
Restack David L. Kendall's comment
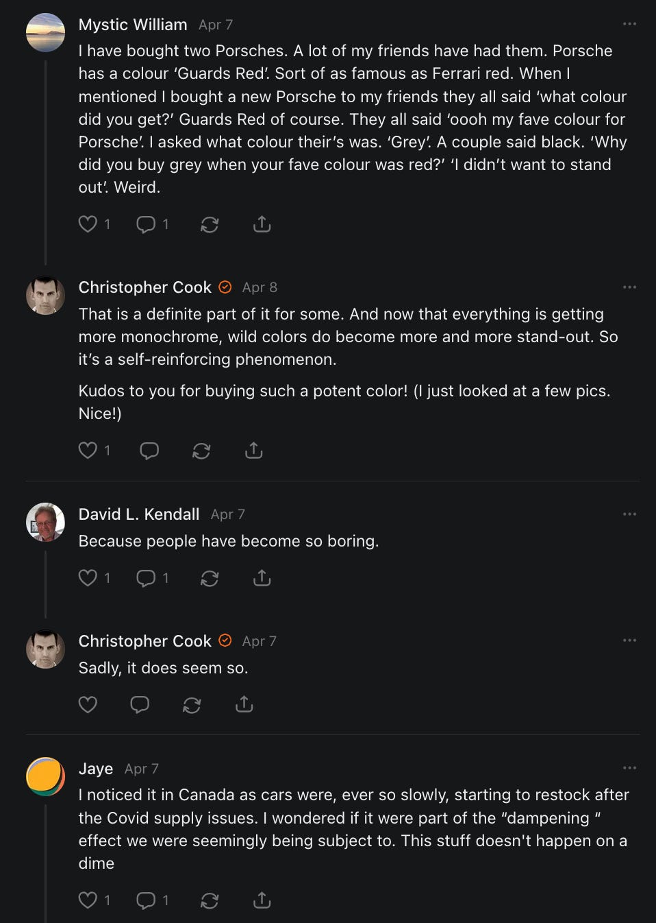210,578
